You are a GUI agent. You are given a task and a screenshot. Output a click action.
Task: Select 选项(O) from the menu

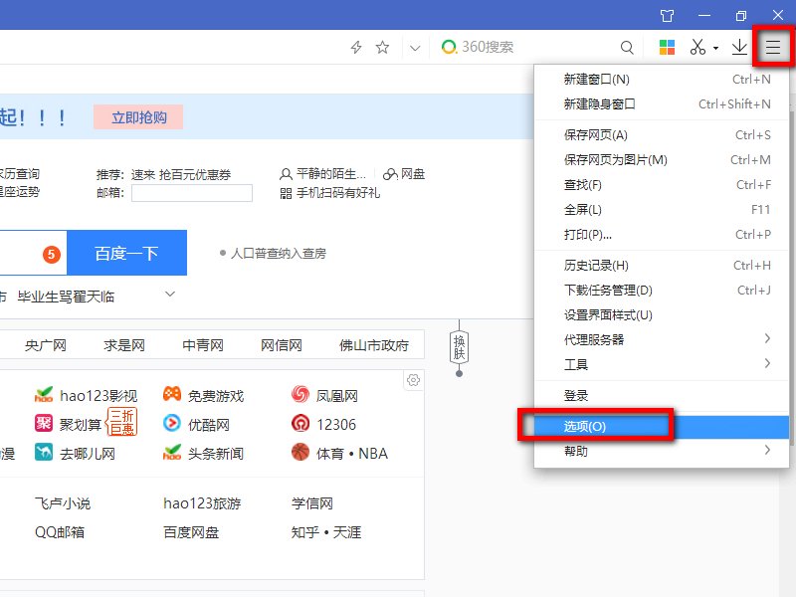[x=597, y=424]
